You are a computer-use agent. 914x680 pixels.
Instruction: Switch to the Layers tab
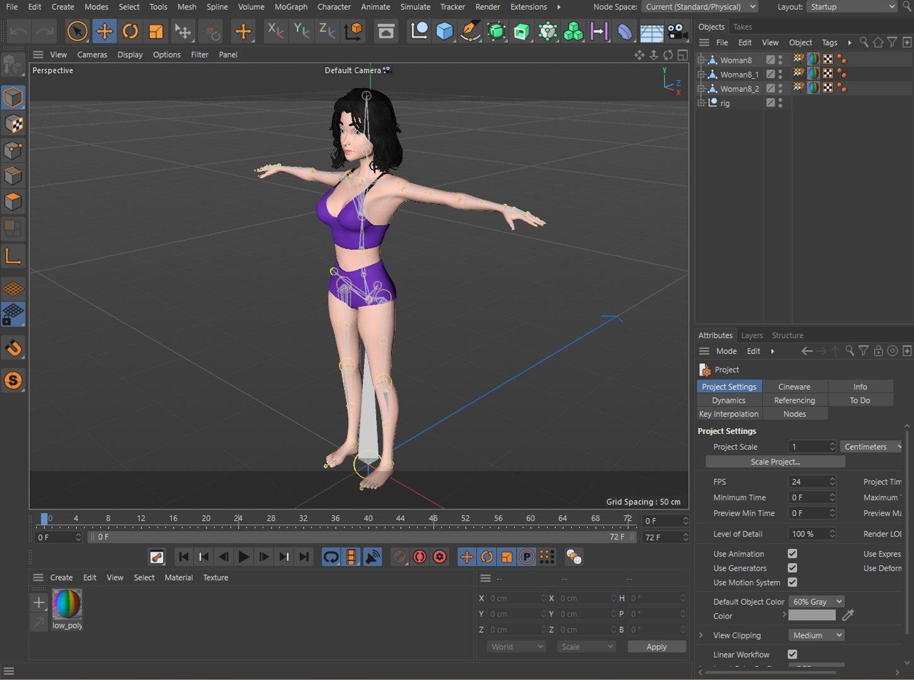(x=751, y=336)
